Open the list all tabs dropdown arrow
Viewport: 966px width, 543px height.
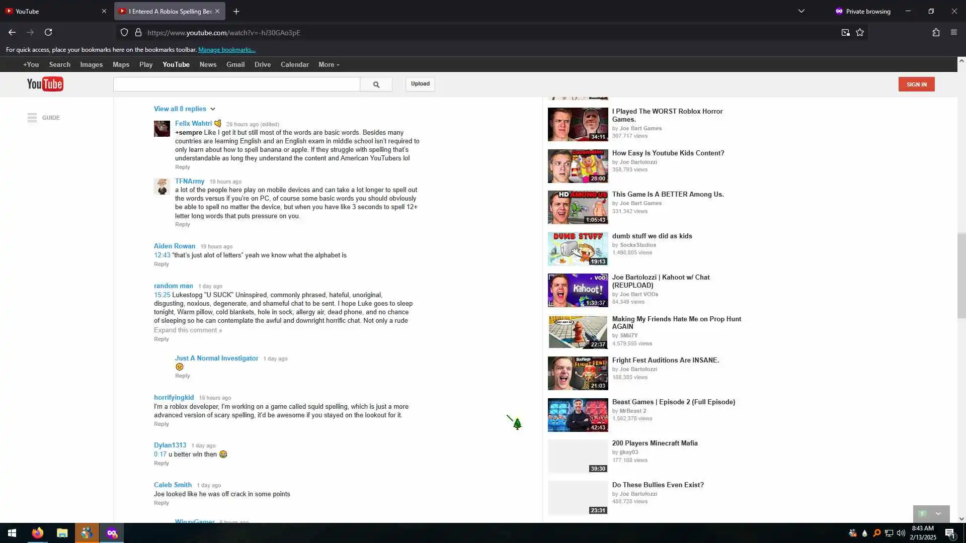[x=801, y=11]
